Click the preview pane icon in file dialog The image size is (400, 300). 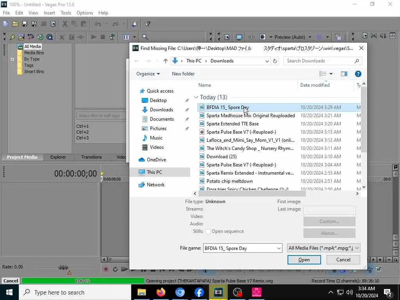(344, 74)
